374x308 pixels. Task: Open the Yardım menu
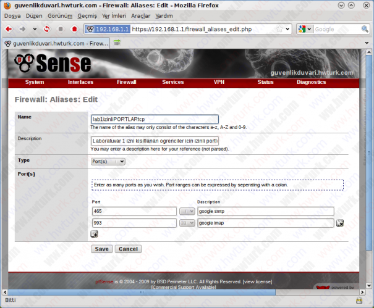tap(164, 16)
